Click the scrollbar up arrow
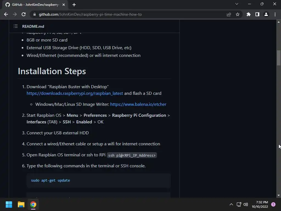Image resolution: width=281 pixels, height=211 pixels. pos(279,22)
